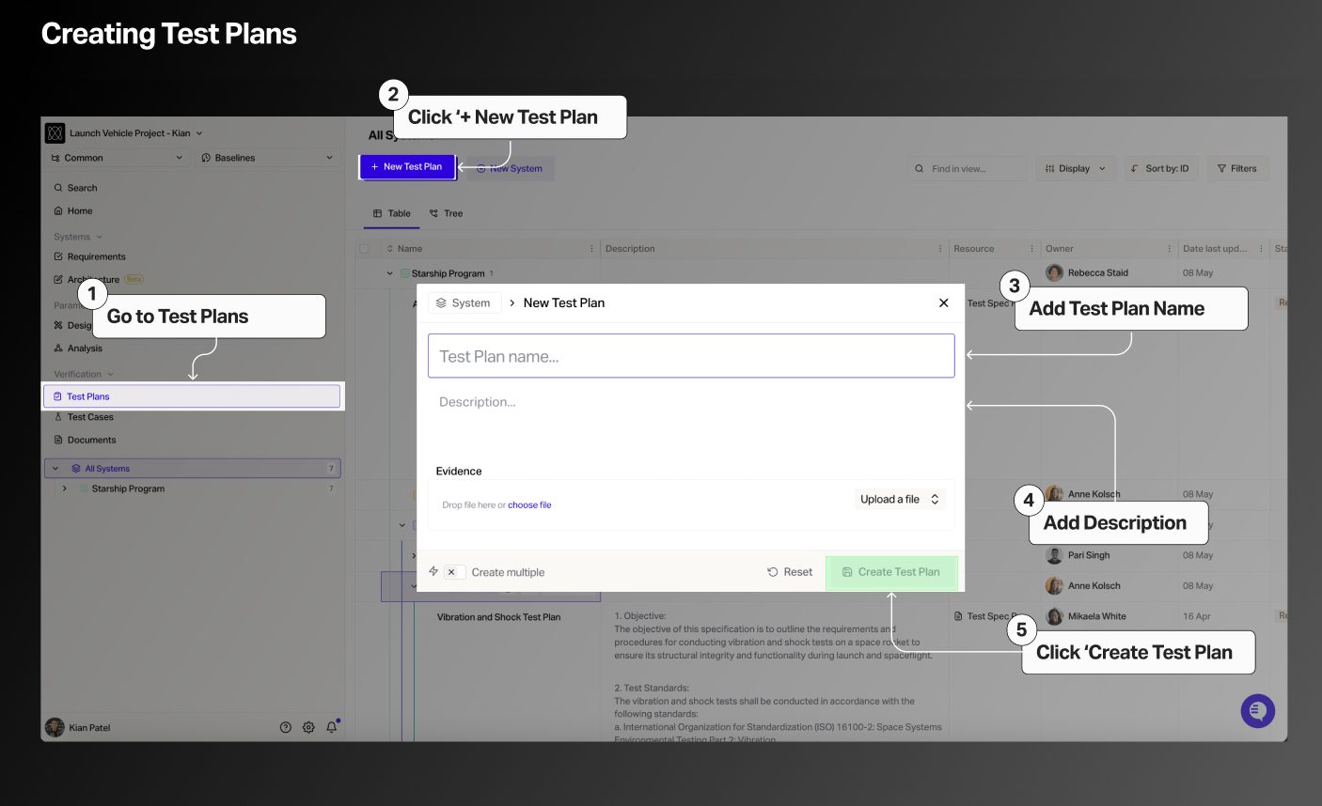Close the New Test Plan dialog
The height and width of the screenshot is (806, 1322).
tap(943, 302)
